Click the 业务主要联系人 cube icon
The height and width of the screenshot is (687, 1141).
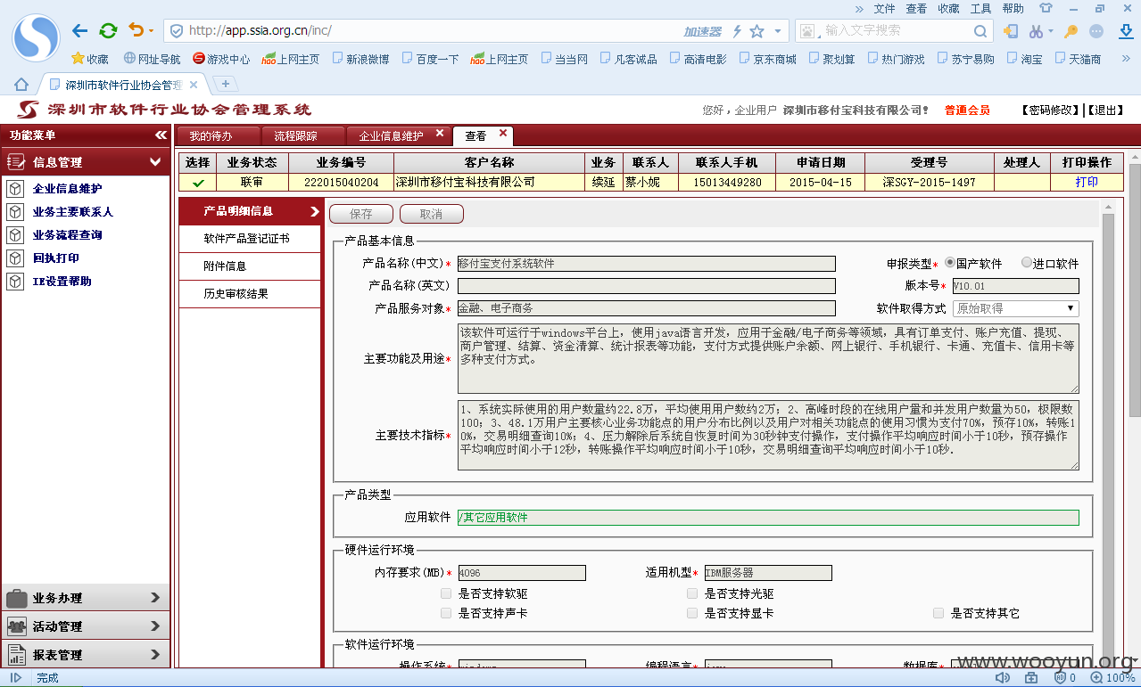point(14,212)
